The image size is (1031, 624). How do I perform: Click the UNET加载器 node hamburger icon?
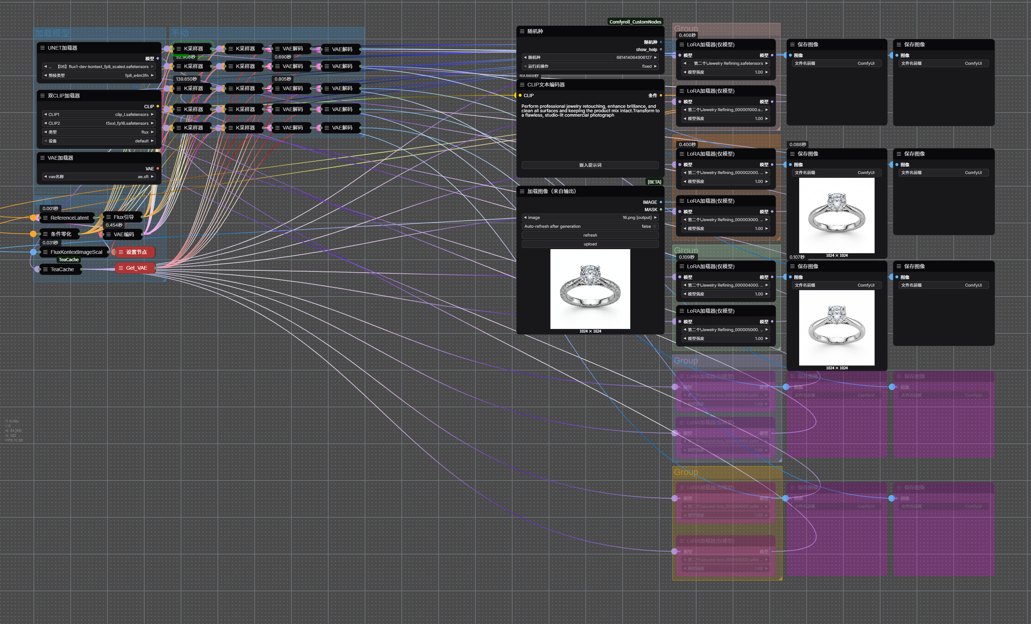click(42, 48)
